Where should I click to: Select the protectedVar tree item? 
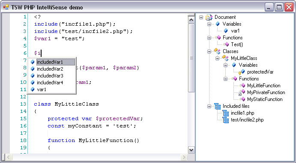[x=260, y=72]
